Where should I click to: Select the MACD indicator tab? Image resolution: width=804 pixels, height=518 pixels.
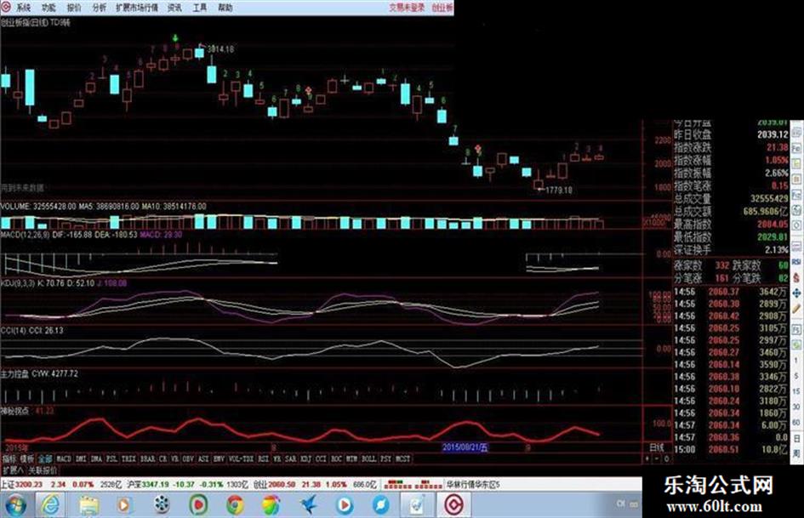[64, 459]
